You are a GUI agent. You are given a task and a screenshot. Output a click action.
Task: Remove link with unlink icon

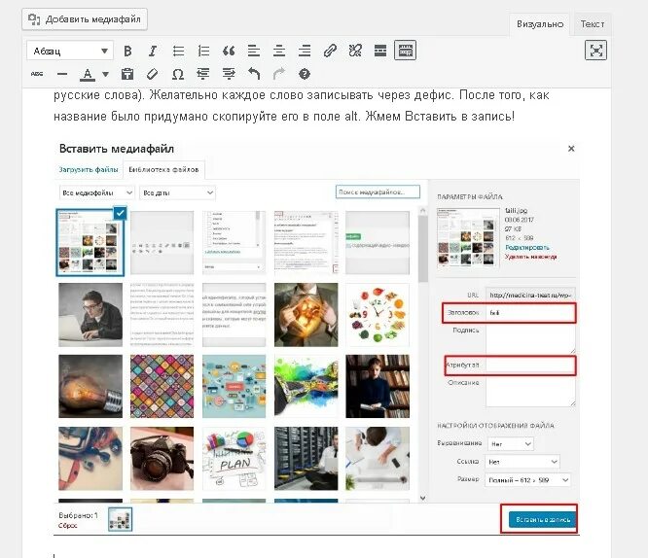tap(355, 51)
